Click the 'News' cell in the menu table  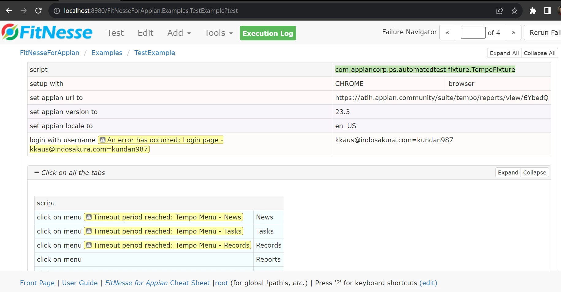pos(269,217)
